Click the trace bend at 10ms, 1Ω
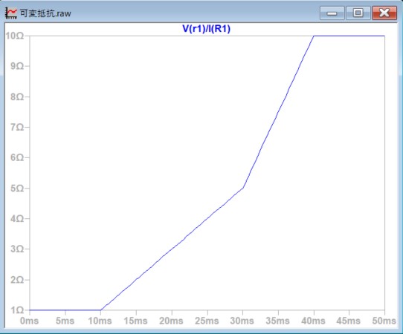403x334 pixels. pyautogui.click(x=101, y=310)
